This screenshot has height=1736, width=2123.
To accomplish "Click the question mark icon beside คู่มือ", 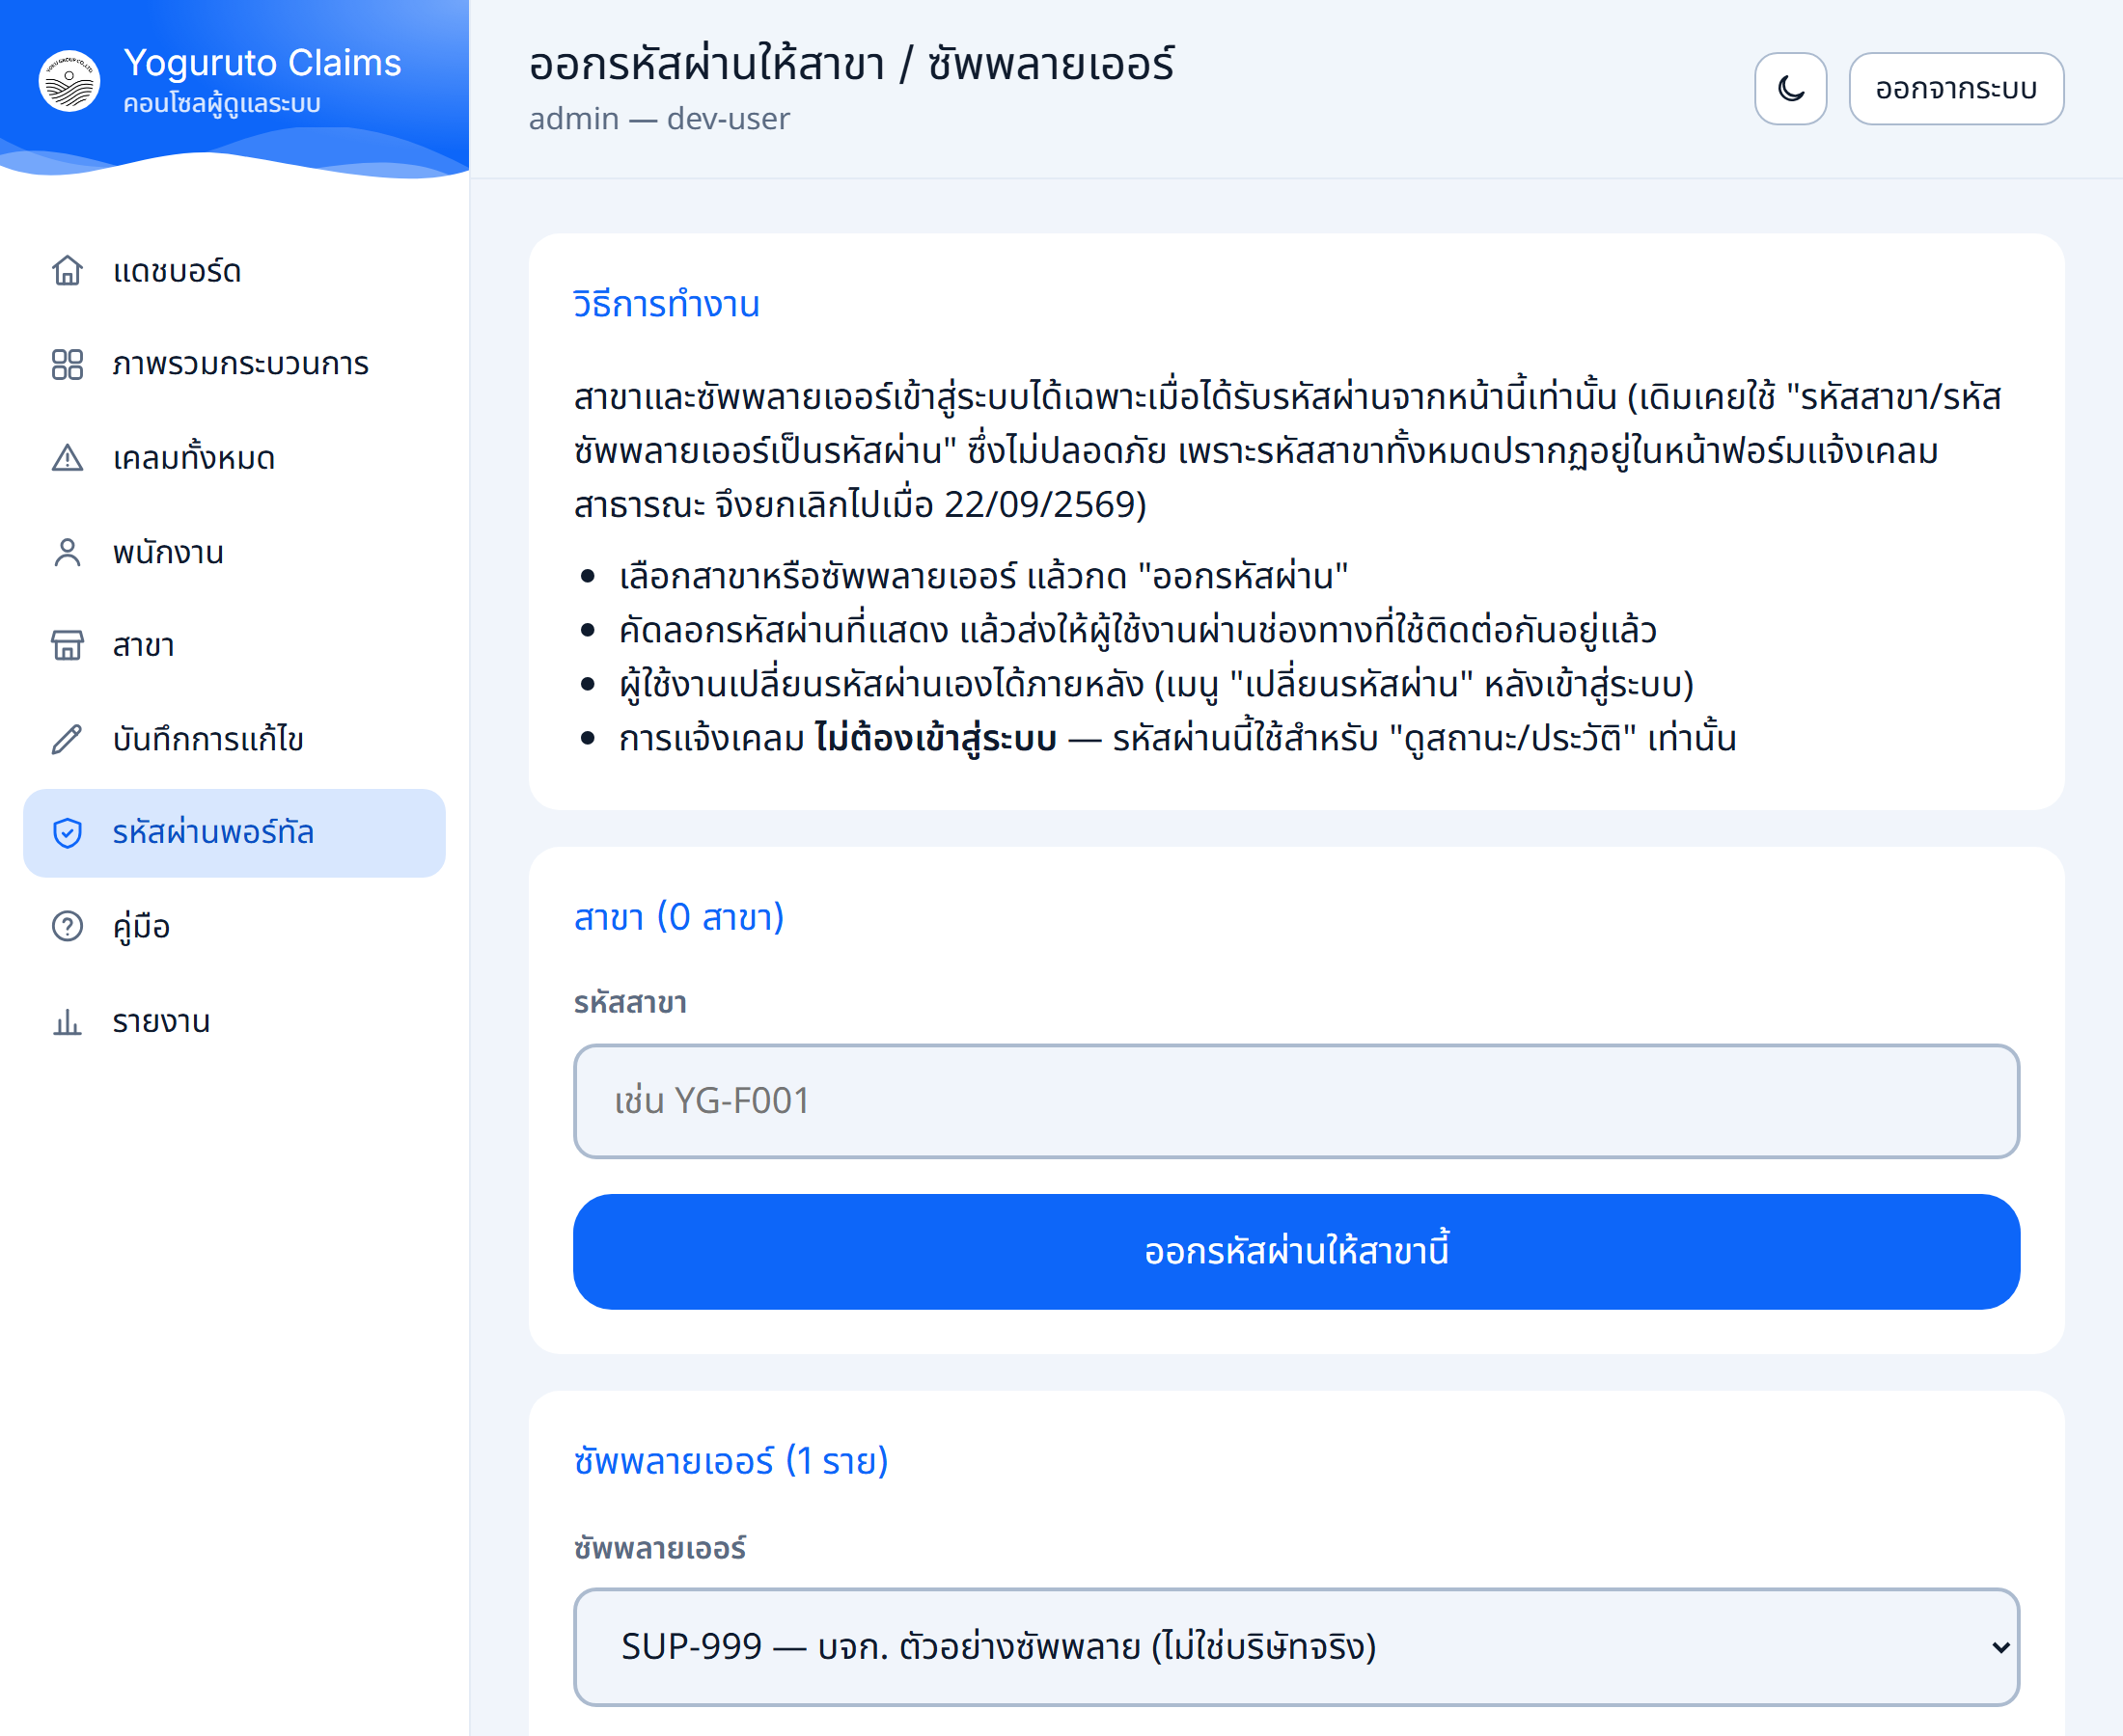I will 67,927.
